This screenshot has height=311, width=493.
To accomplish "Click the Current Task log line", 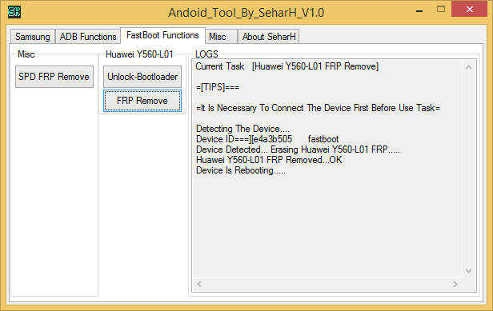I will coord(287,66).
